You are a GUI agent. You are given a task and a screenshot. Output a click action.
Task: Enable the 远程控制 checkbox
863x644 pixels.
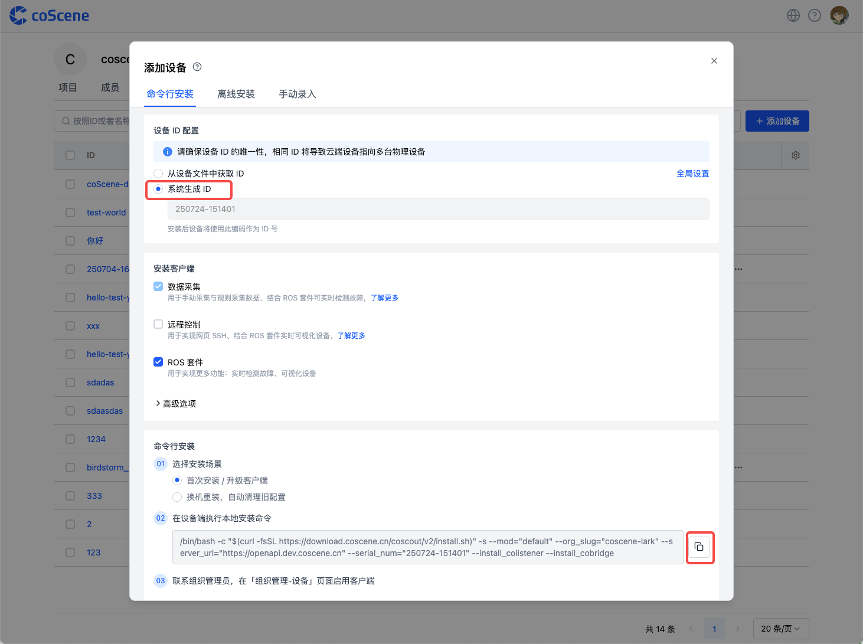158,324
